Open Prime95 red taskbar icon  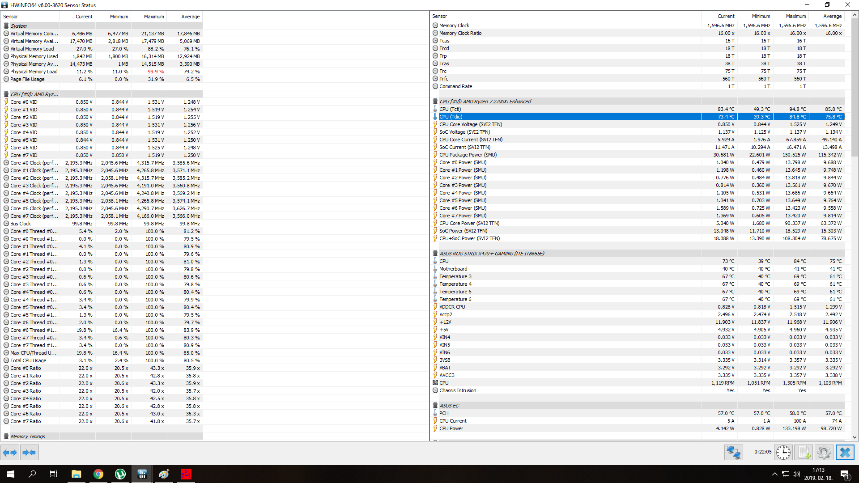click(x=186, y=474)
